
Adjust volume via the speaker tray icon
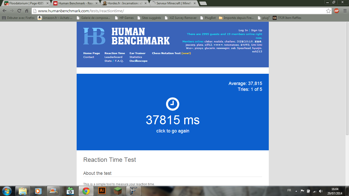pyautogui.click(x=321, y=191)
